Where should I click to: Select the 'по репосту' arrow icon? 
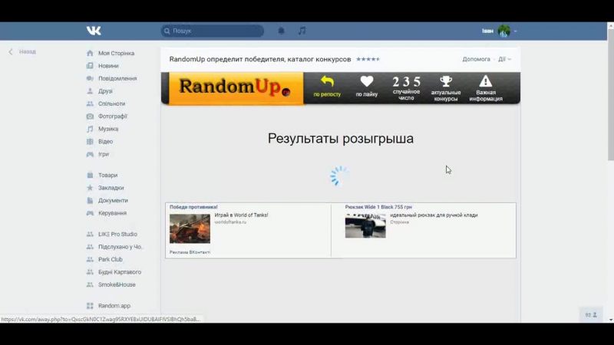click(x=327, y=81)
